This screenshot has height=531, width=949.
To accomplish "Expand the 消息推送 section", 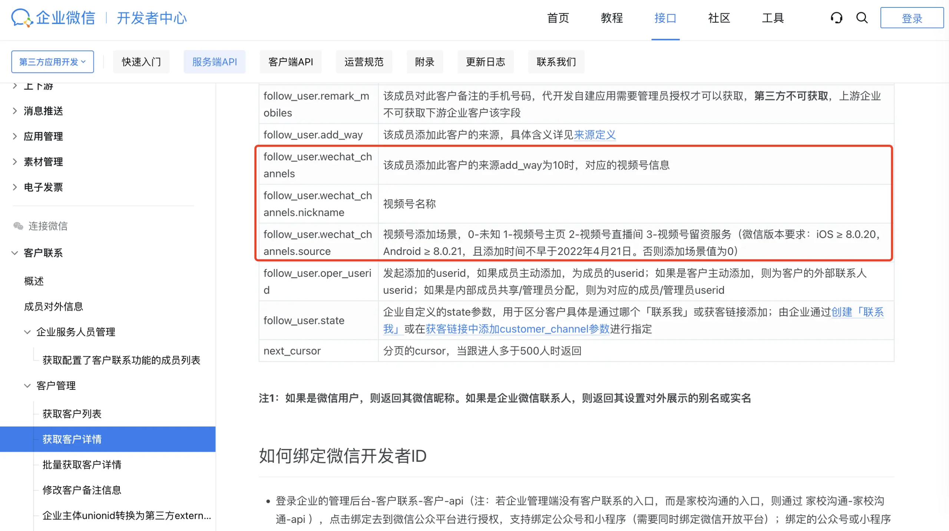I will pyautogui.click(x=15, y=111).
